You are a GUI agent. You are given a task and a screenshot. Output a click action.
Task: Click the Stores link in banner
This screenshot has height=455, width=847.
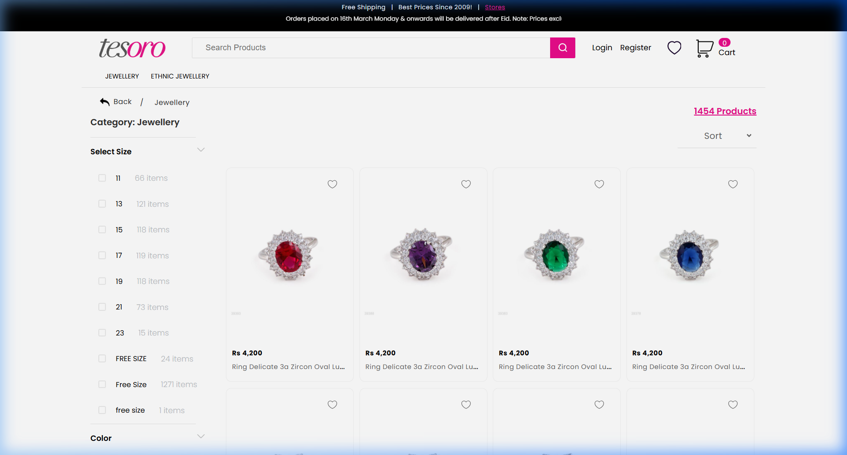click(x=495, y=7)
